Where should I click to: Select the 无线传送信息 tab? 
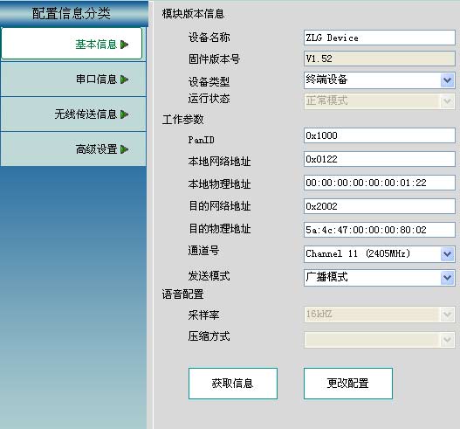click(x=73, y=114)
